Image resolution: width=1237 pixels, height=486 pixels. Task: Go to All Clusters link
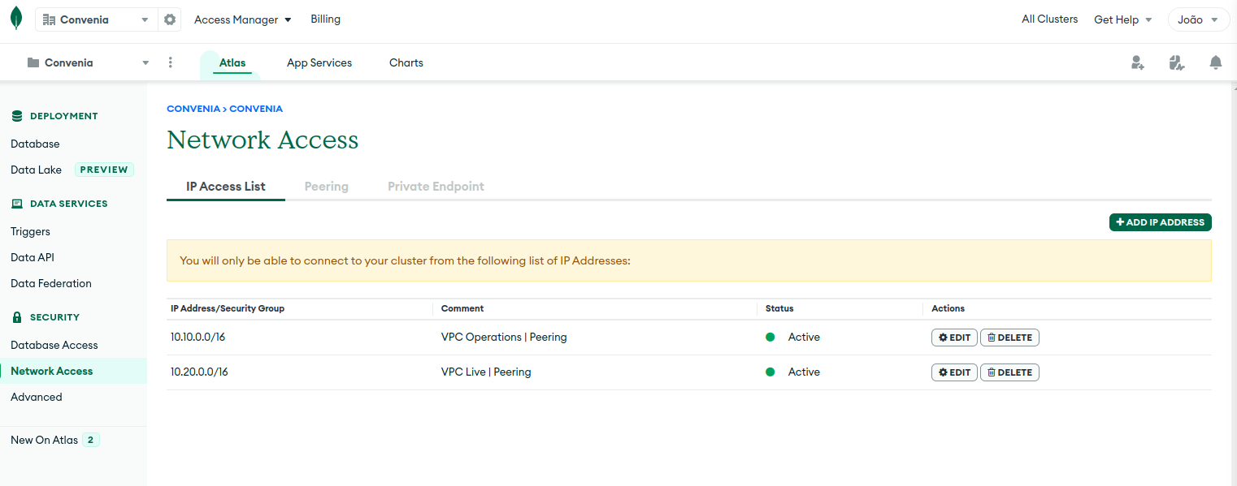1049,19
